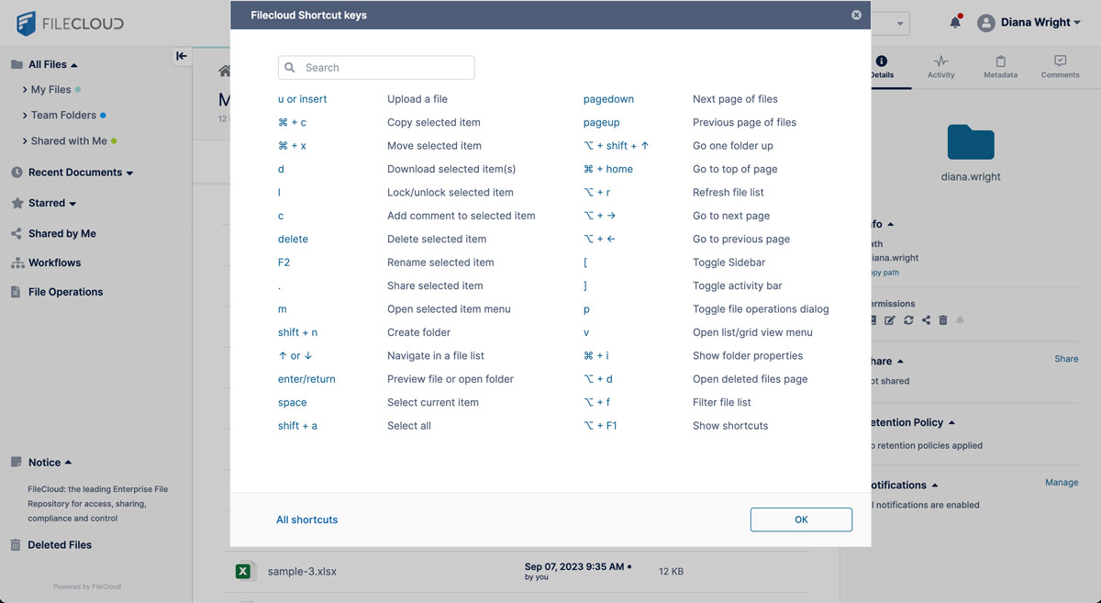The width and height of the screenshot is (1101, 603).
Task: Collapse the left sidebar arrow icon
Action: [x=182, y=56]
